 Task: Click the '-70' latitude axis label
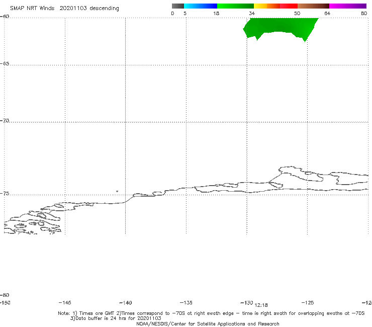tap(5, 121)
